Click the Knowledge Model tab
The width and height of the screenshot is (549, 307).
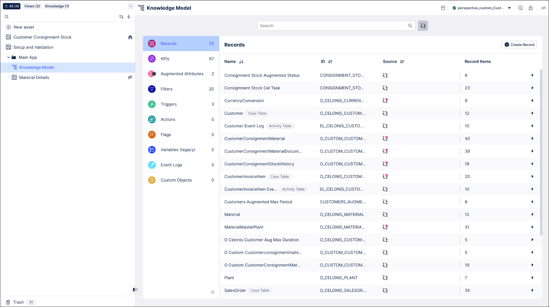[x=36, y=67]
